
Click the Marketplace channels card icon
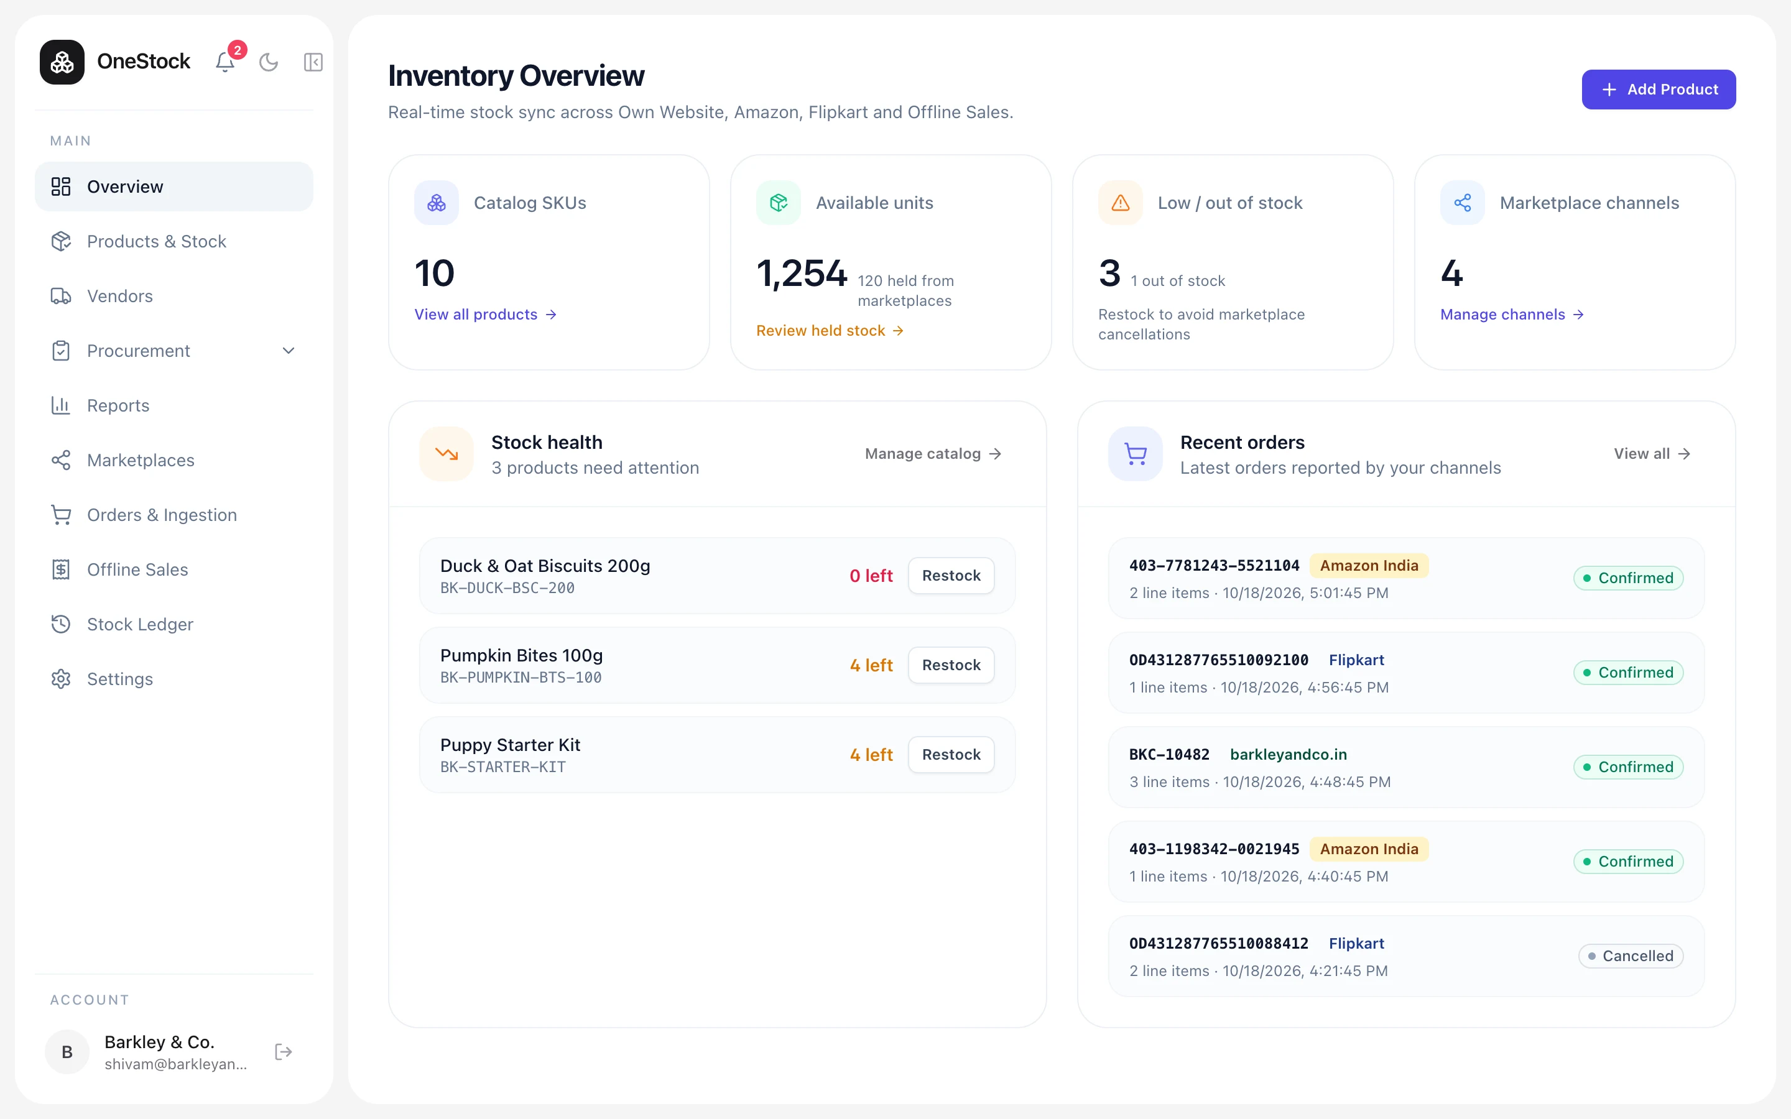point(1463,203)
